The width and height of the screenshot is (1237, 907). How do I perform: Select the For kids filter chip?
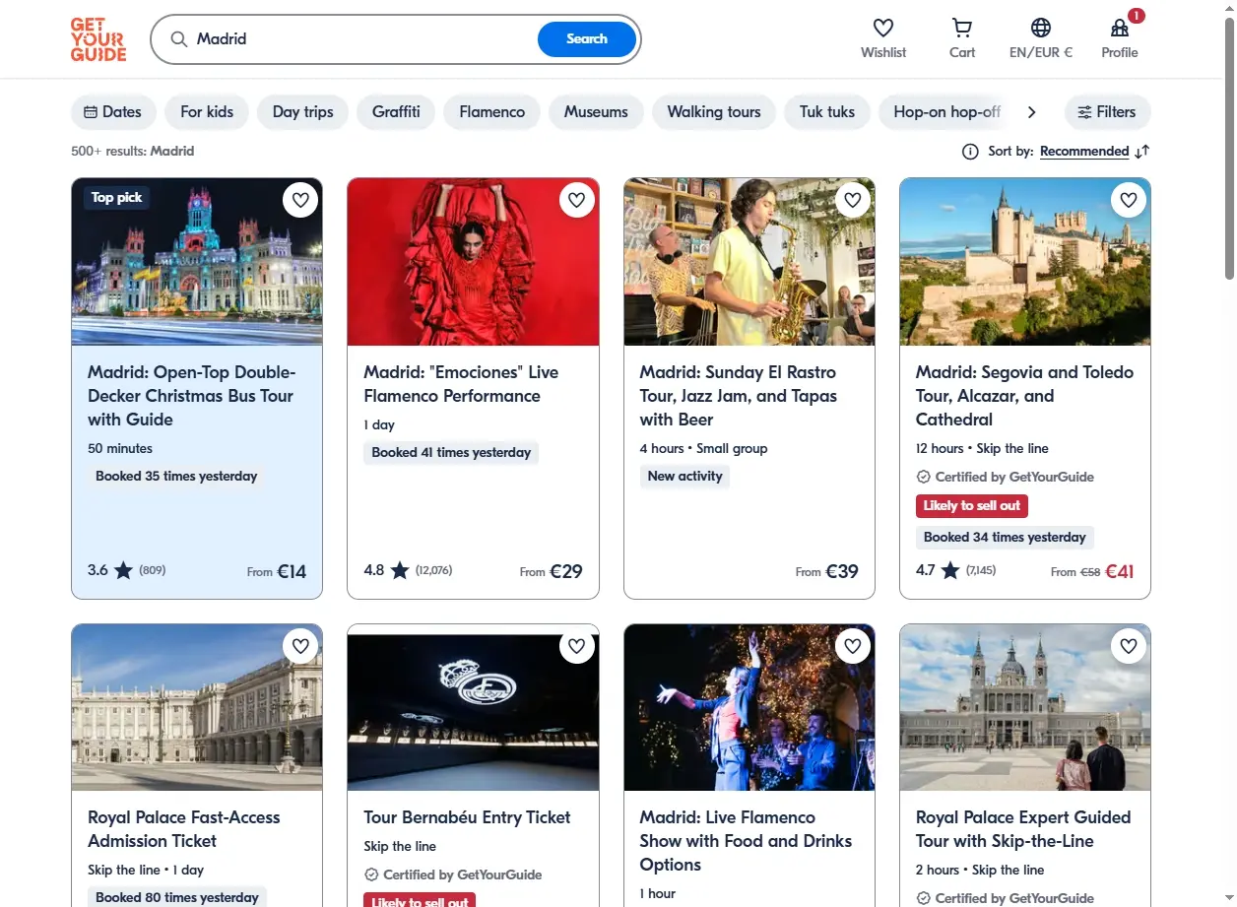[x=207, y=112]
